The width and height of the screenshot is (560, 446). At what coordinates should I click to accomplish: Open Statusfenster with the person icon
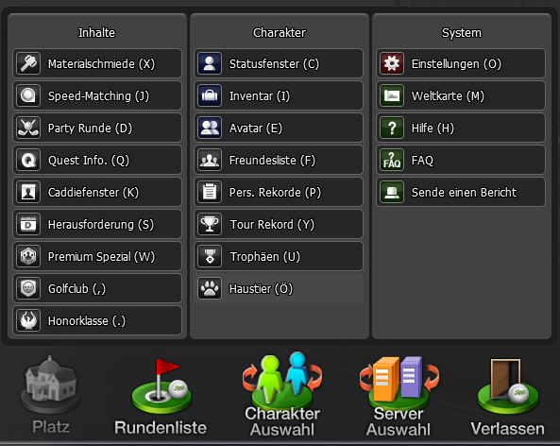pyautogui.click(x=210, y=63)
